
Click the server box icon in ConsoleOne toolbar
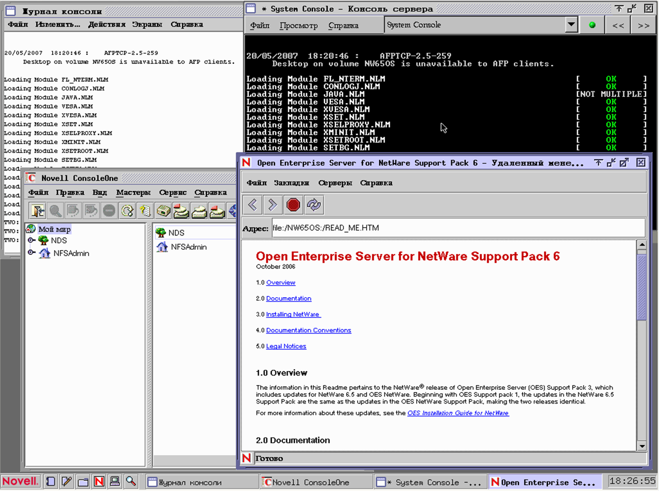tap(163, 211)
